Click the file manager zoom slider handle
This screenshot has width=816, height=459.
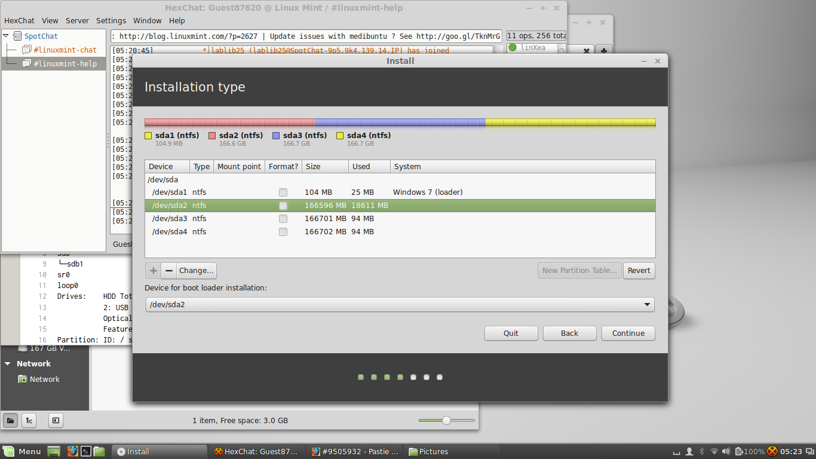point(446,421)
